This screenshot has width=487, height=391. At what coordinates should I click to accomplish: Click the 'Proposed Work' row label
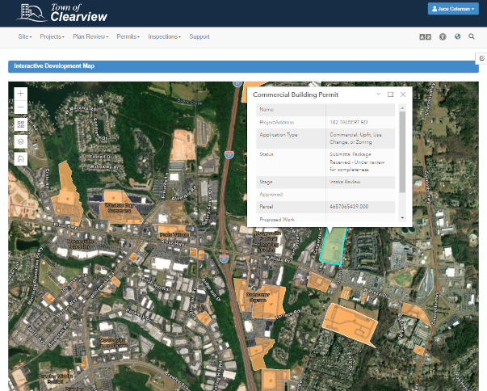277,219
